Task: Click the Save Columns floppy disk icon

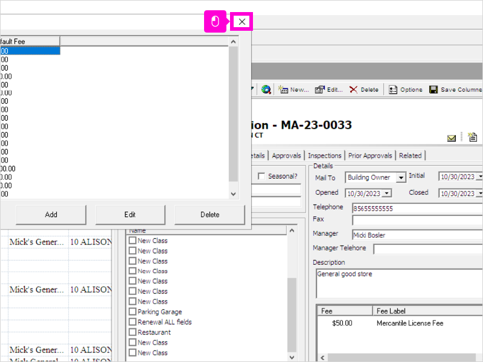Action: tap(433, 89)
